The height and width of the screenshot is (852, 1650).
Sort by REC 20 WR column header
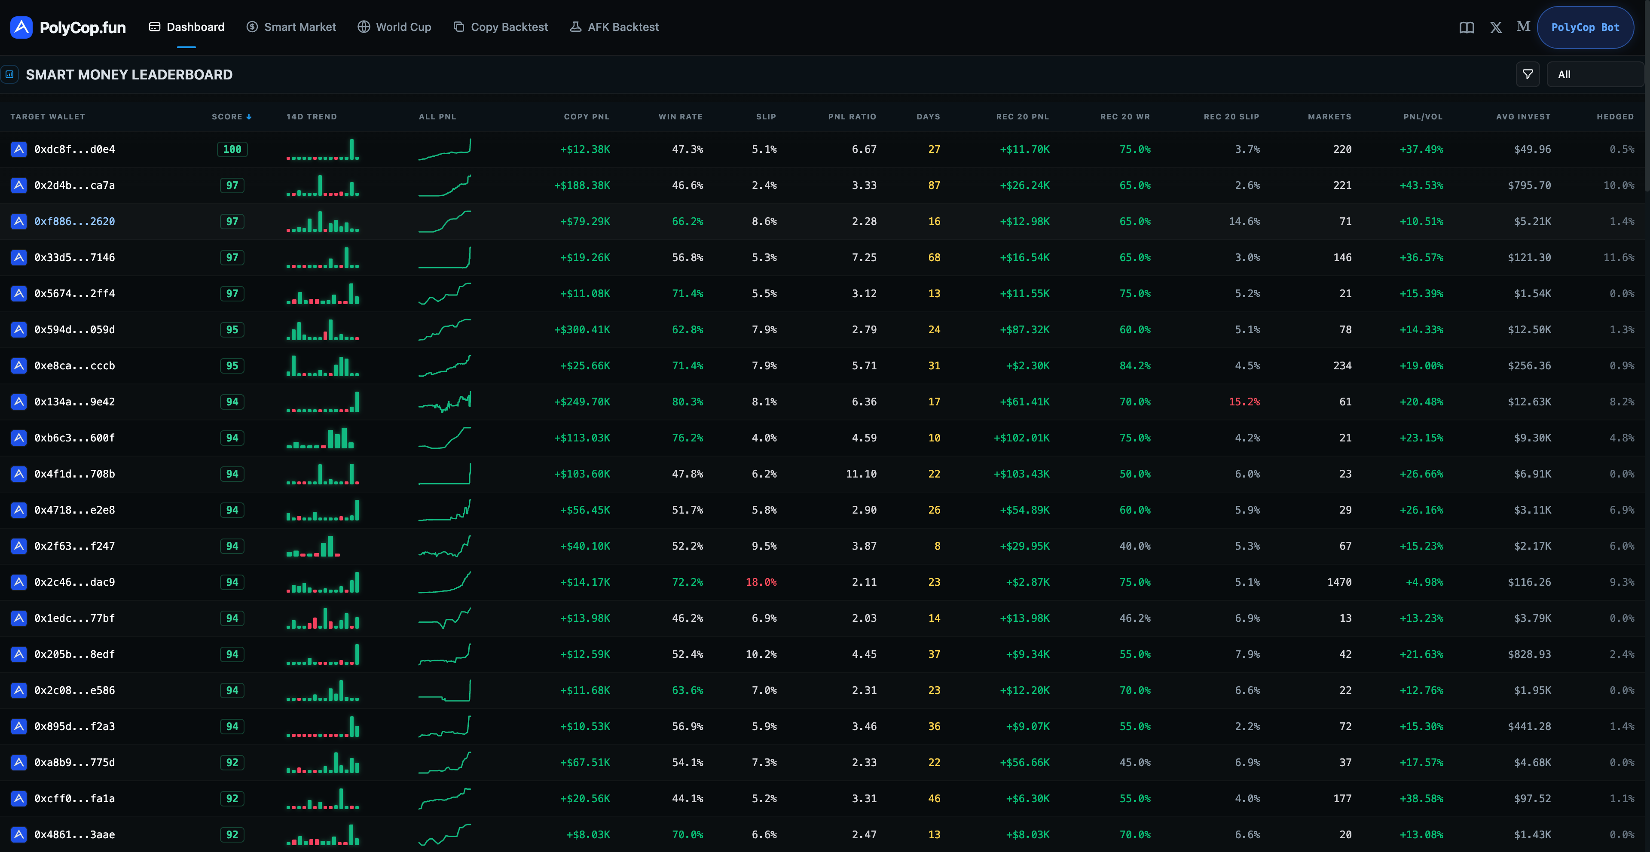(x=1125, y=116)
